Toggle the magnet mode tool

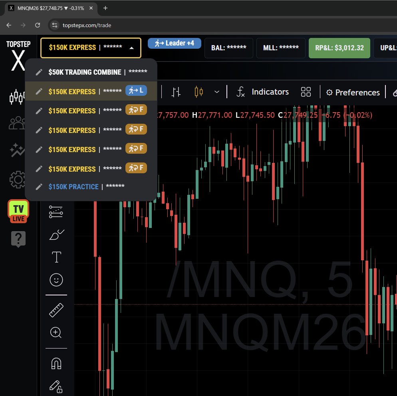[x=56, y=363]
